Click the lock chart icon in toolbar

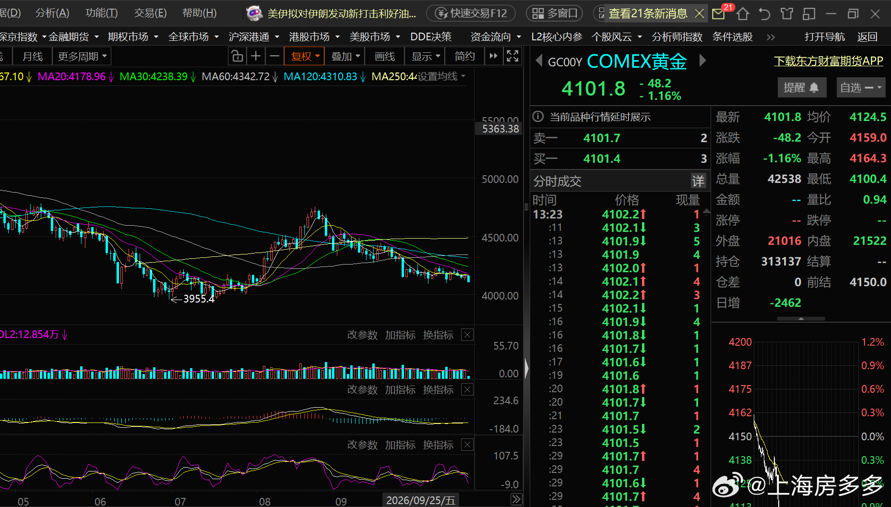(237, 57)
